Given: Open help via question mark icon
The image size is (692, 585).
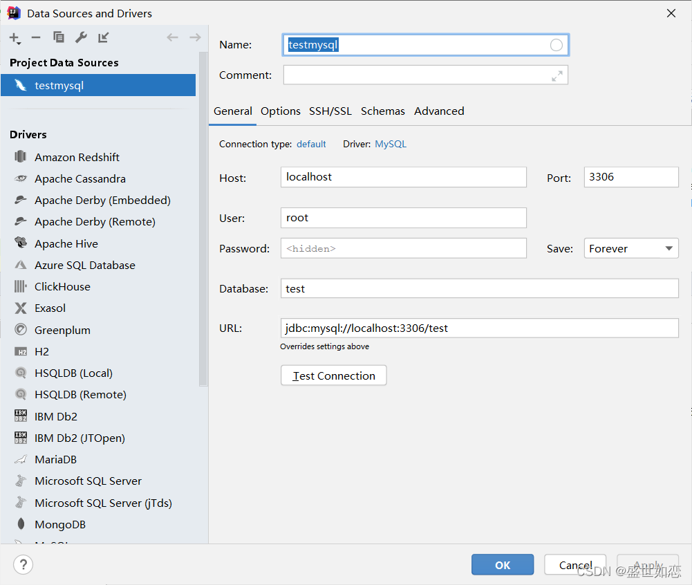Looking at the screenshot, I should coord(23,565).
